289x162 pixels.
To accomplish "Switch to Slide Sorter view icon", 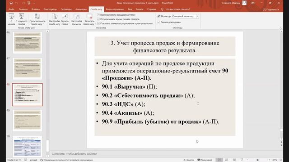I will click(227, 160).
